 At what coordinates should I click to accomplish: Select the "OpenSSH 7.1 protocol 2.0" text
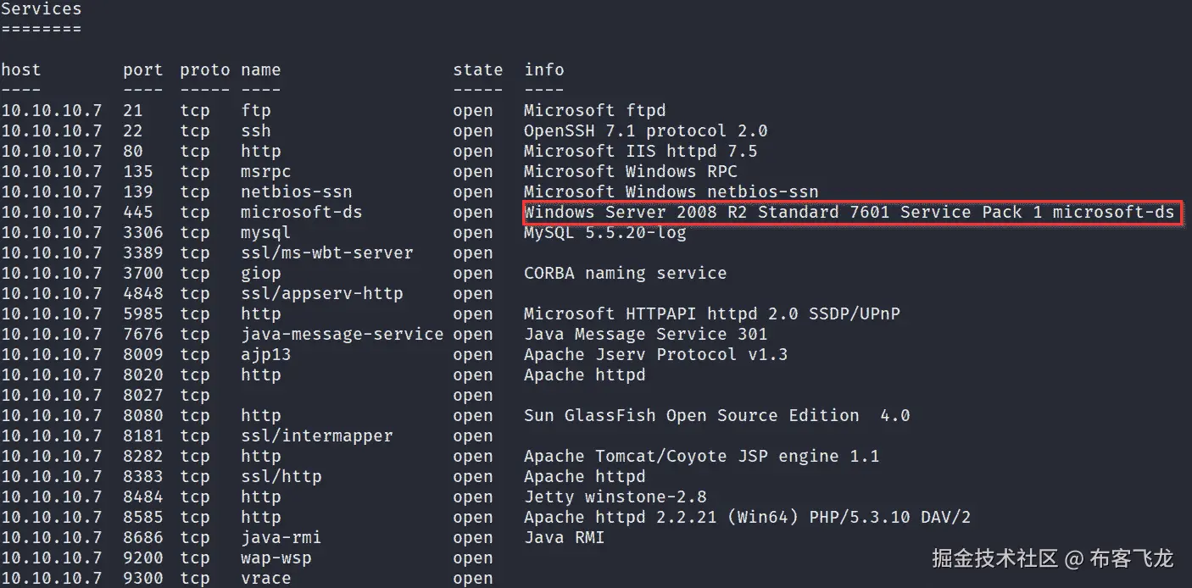coord(645,131)
